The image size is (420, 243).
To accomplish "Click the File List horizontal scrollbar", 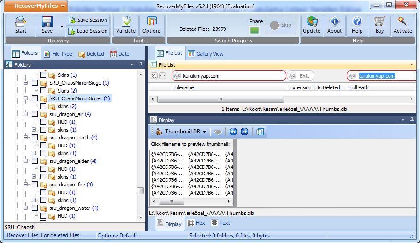I will [220, 99].
